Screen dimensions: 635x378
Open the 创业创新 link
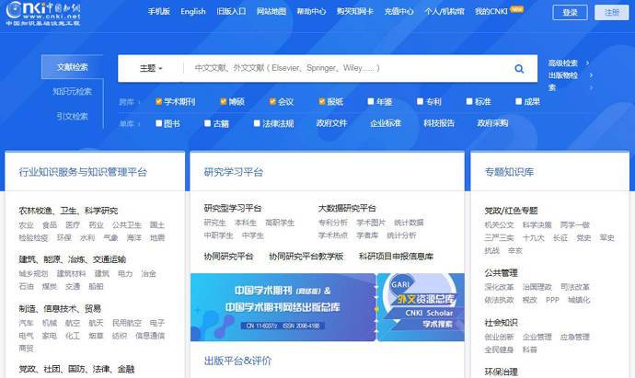point(499,337)
